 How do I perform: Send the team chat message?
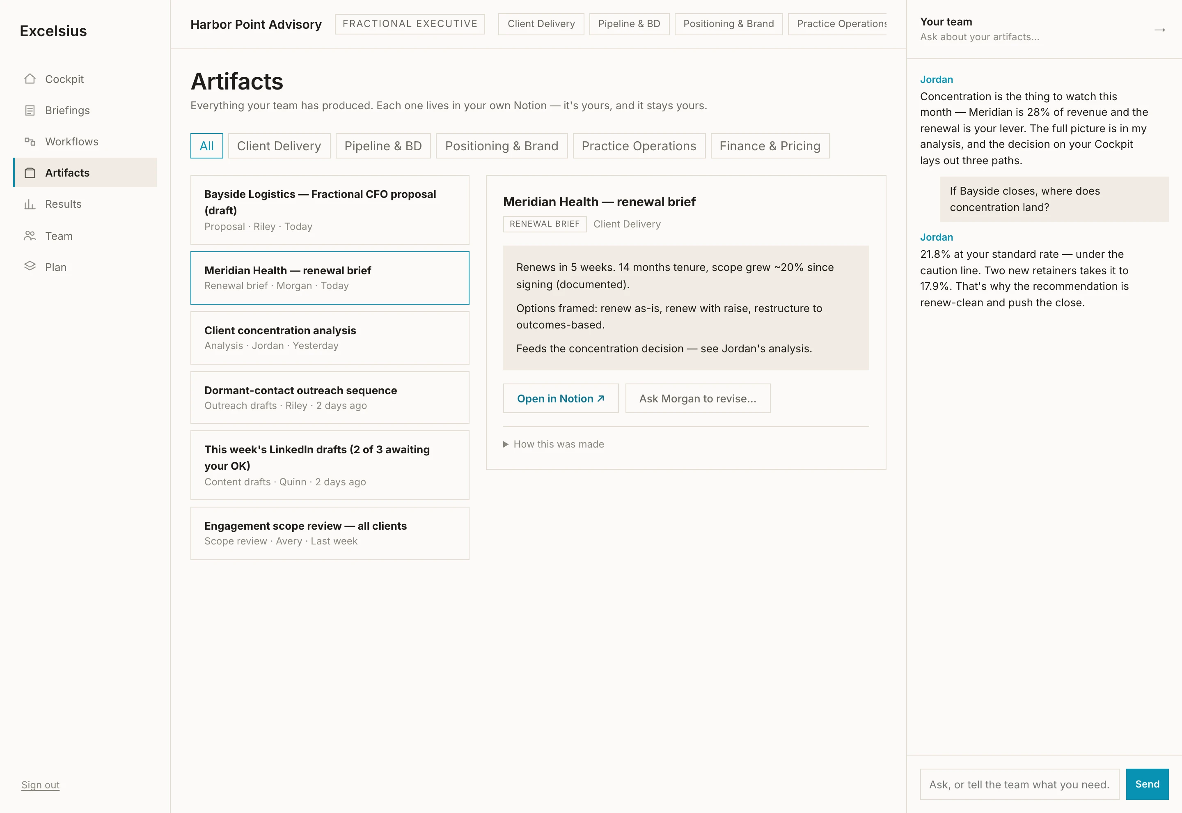pyautogui.click(x=1147, y=784)
